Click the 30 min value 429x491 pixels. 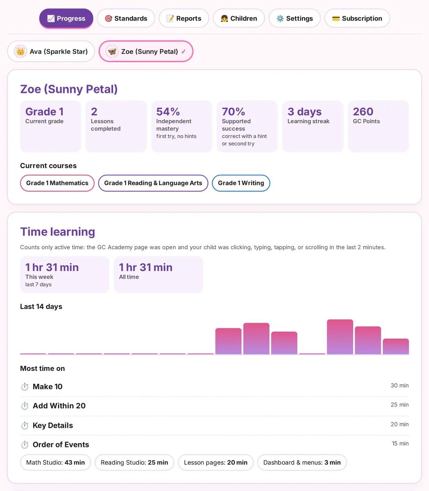point(400,385)
